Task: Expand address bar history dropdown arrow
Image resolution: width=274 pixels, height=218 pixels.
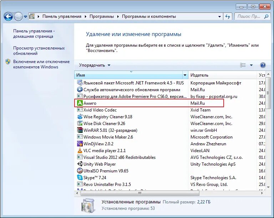Action: pos(219,17)
